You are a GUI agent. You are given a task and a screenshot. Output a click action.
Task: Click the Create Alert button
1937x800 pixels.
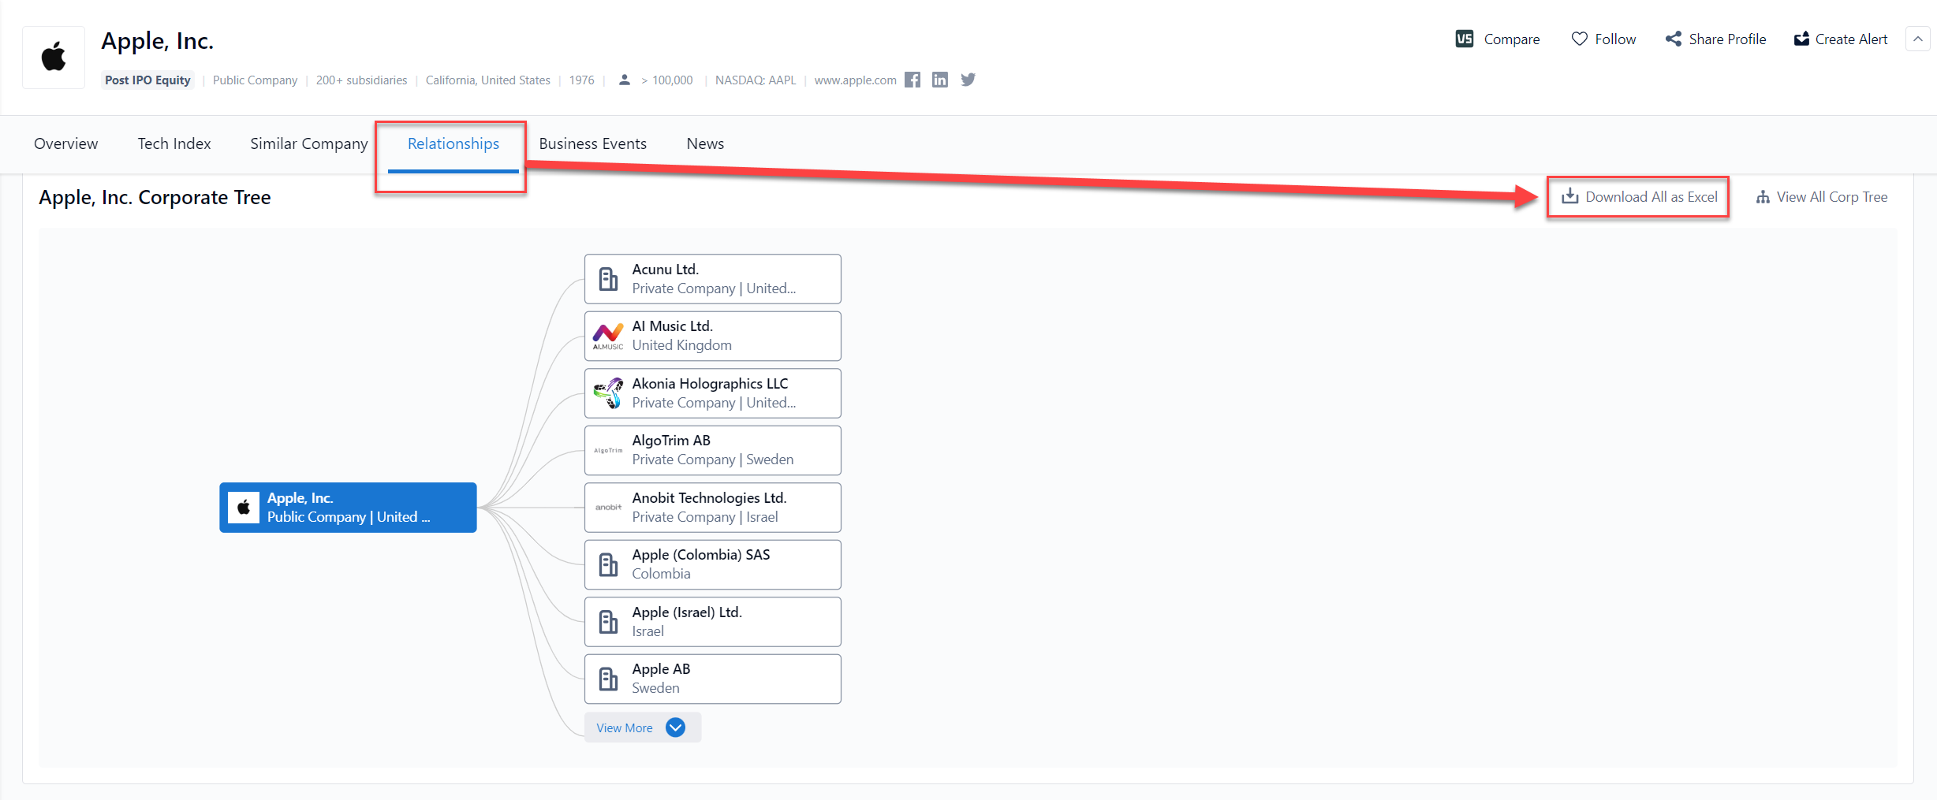pyautogui.click(x=1841, y=39)
